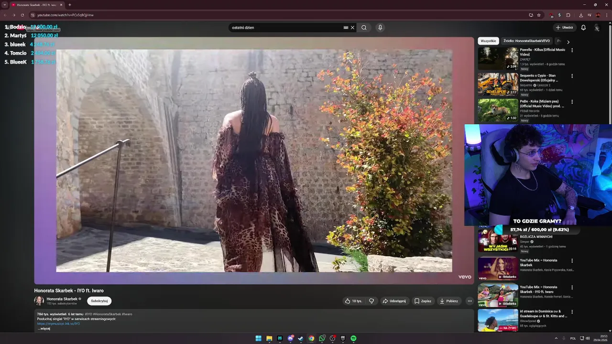Image resolution: width=612 pixels, height=344 pixels.
Task: Open the Discord icon on the taskbar
Action: click(x=290, y=338)
